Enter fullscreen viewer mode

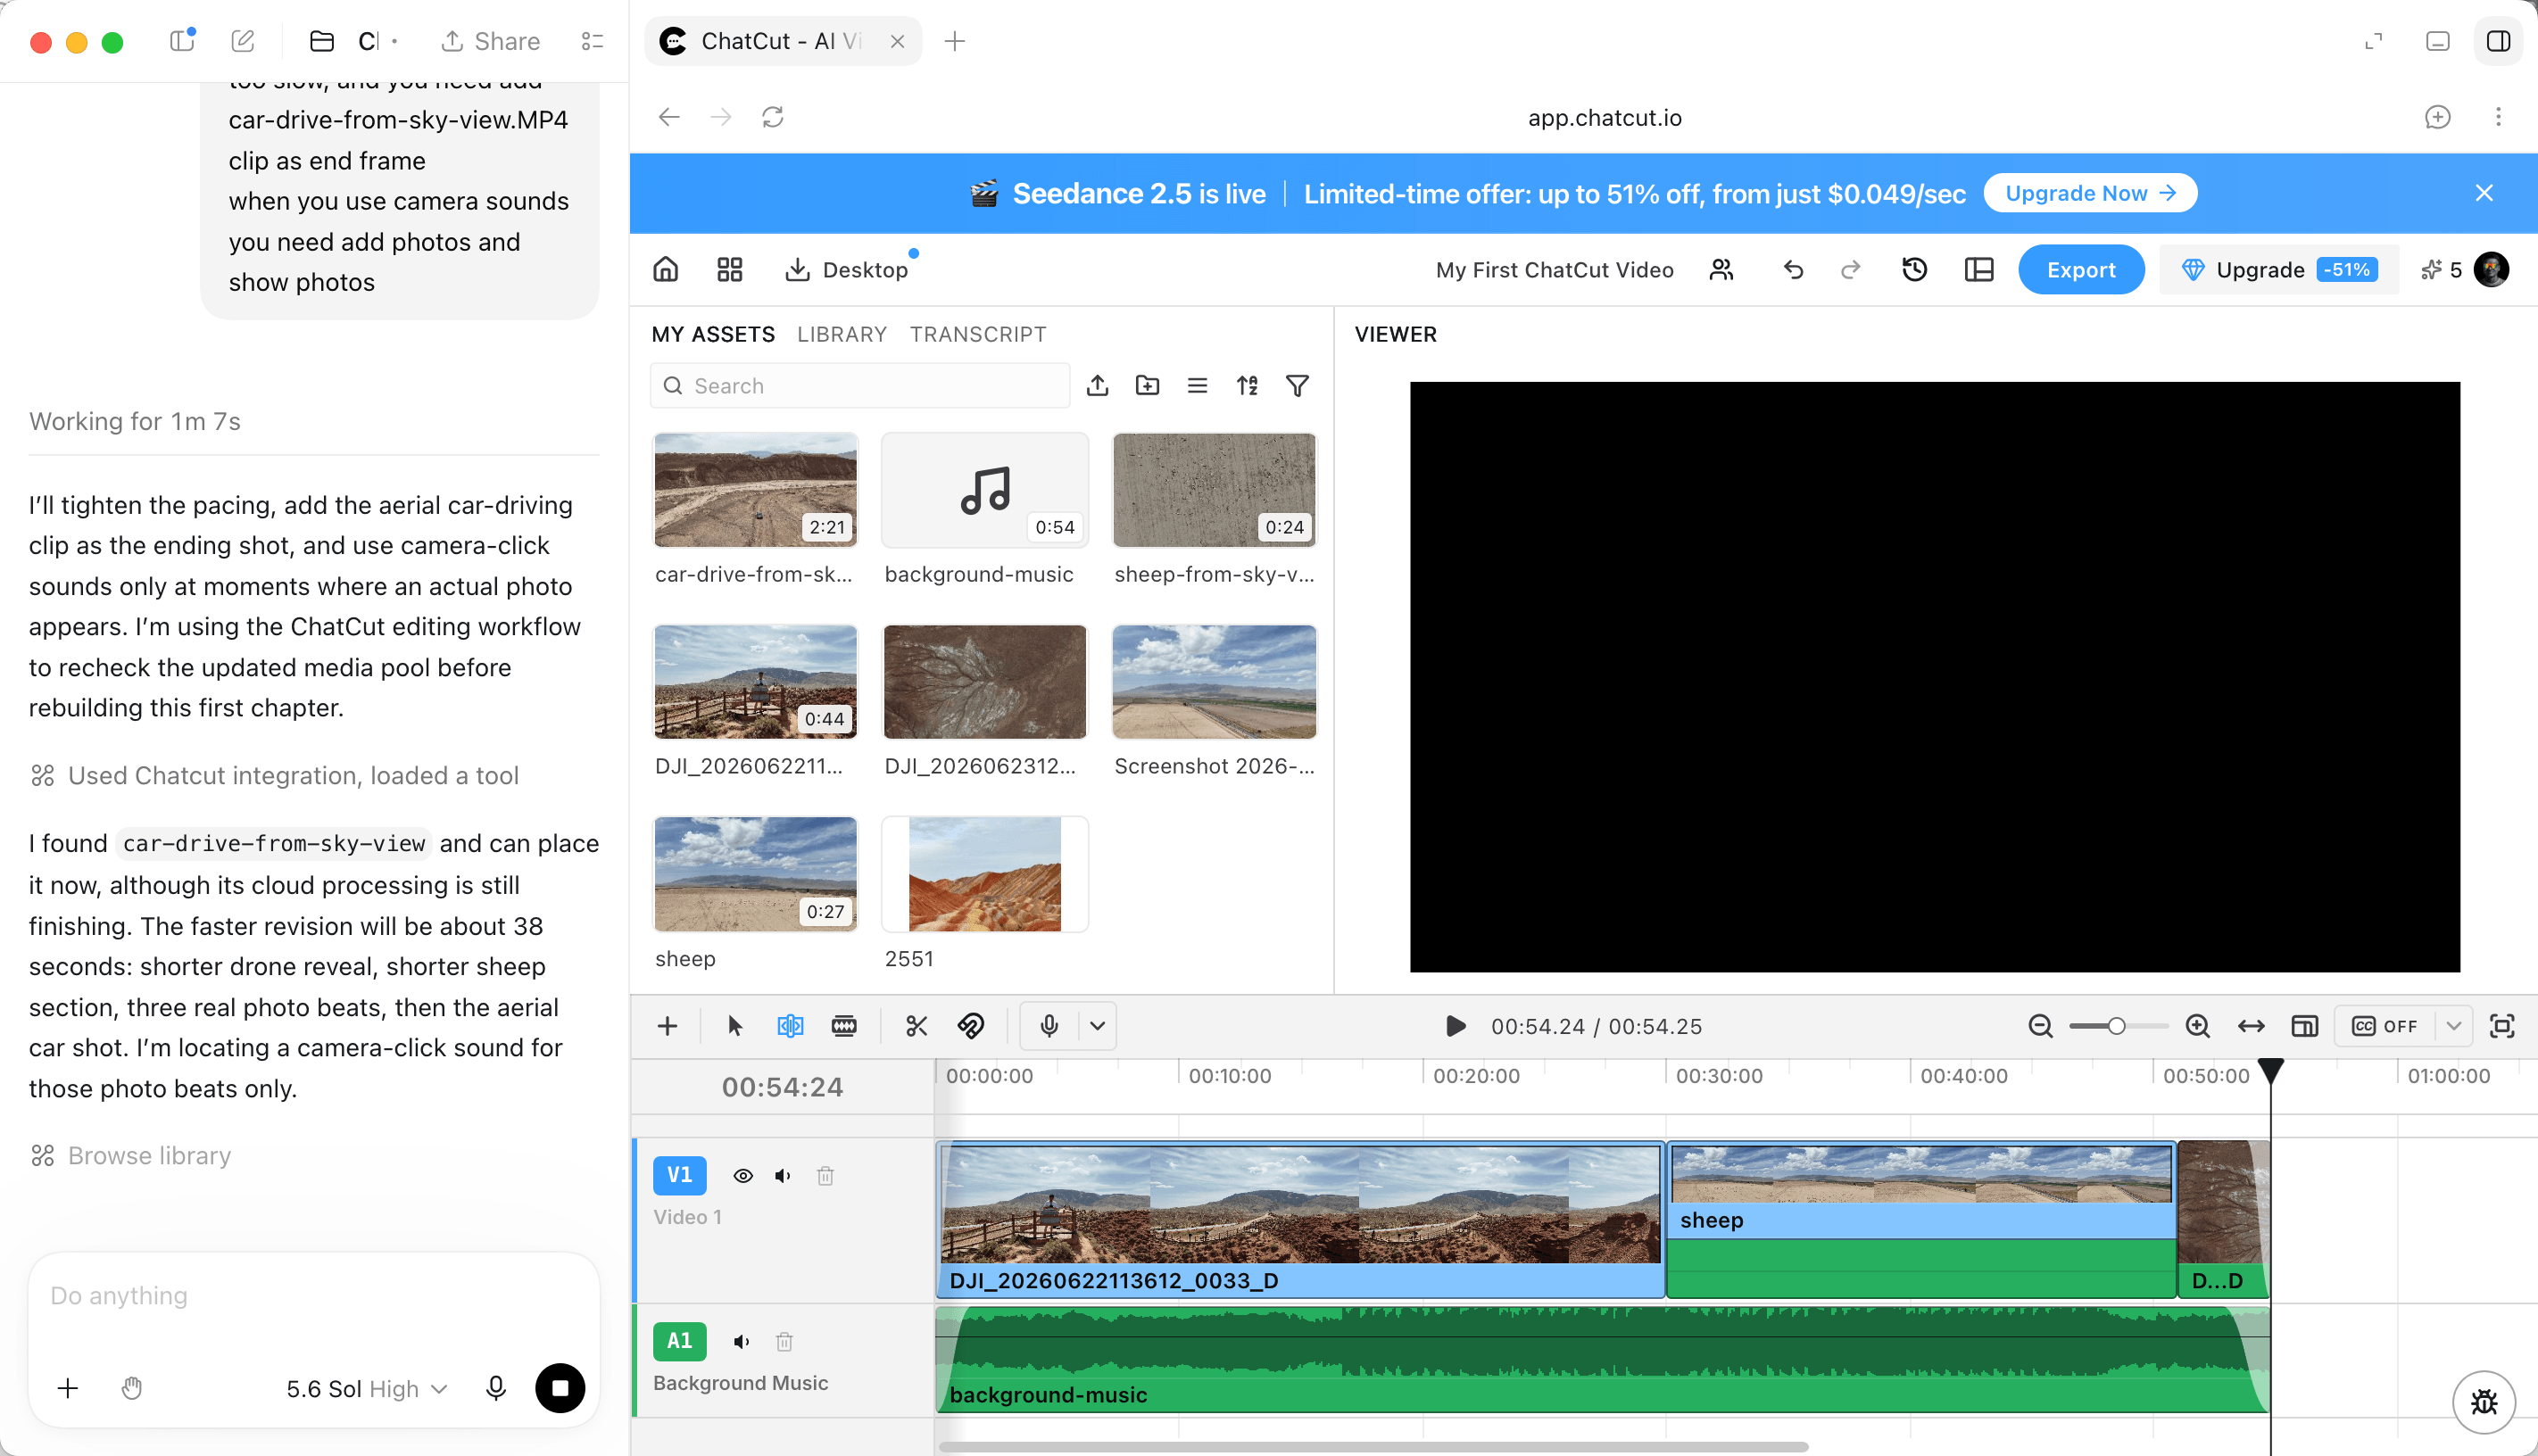2502,1026
